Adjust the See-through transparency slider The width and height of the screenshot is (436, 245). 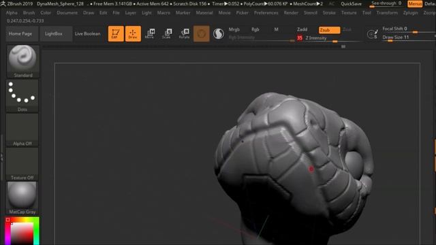click(387, 3)
